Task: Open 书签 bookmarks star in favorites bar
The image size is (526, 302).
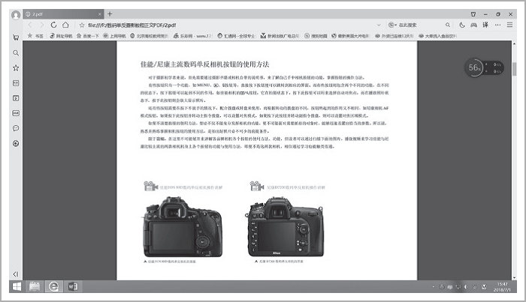Action: tap(35, 36)
